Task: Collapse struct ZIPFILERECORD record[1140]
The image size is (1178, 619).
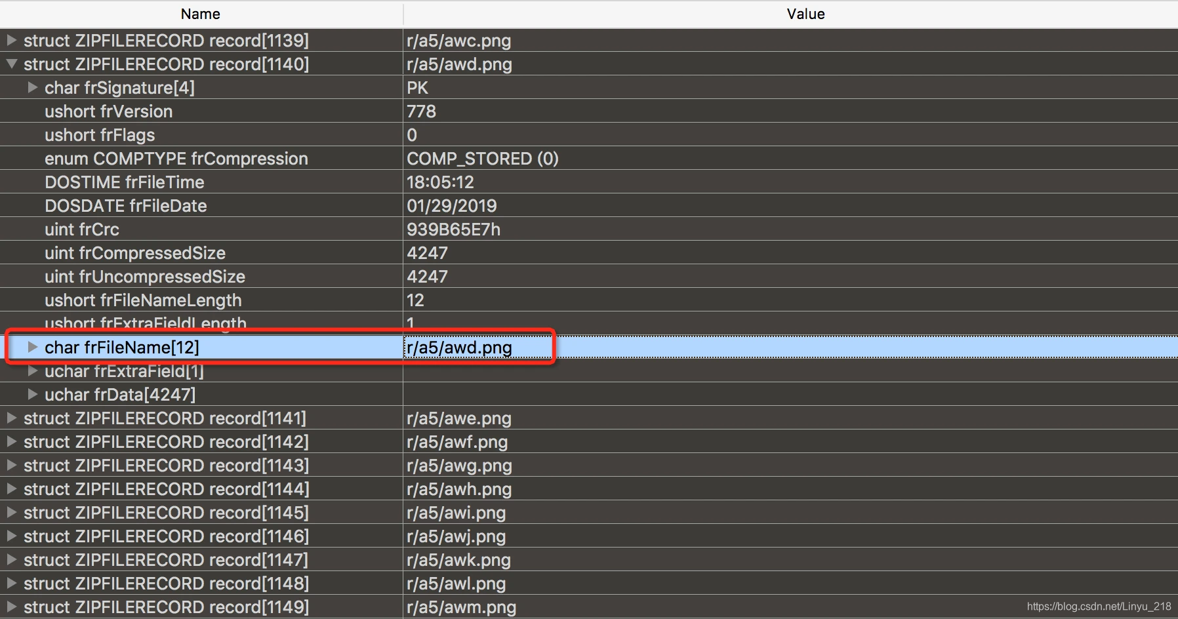Action: pyautogui.click(x=11, y=64)
